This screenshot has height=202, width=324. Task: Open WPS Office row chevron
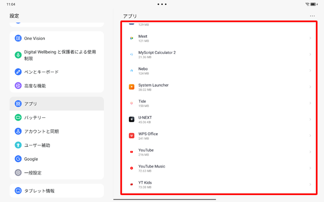click(310, 136)
